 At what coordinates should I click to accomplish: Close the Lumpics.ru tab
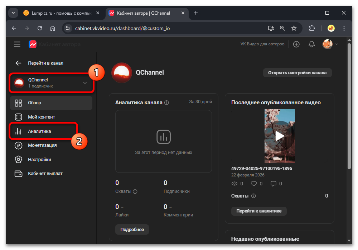point(98,13)
